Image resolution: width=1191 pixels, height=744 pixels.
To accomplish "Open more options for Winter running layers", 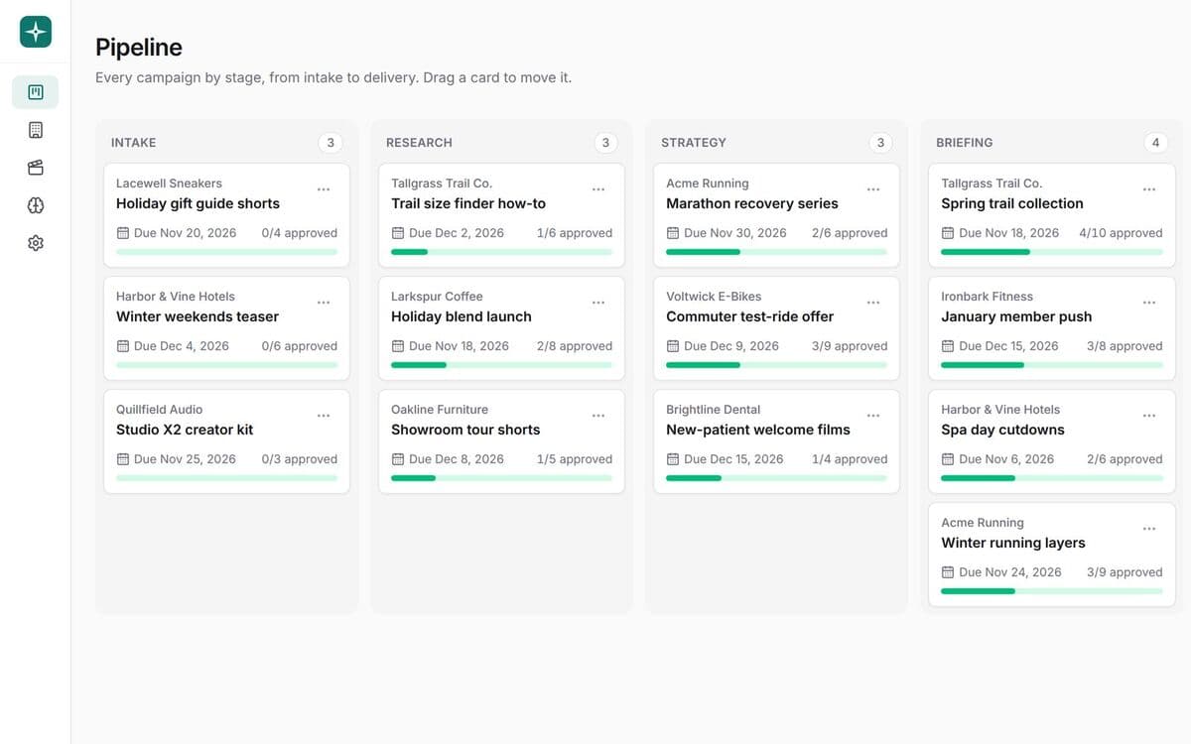I will tap(1149, 529).
